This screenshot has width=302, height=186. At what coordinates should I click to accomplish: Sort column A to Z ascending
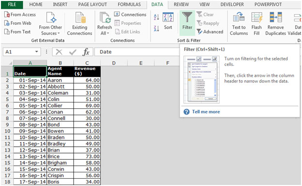(x=157, y=17)
